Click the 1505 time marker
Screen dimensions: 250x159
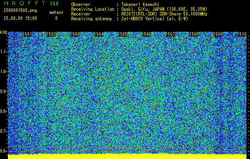(122, 34)
